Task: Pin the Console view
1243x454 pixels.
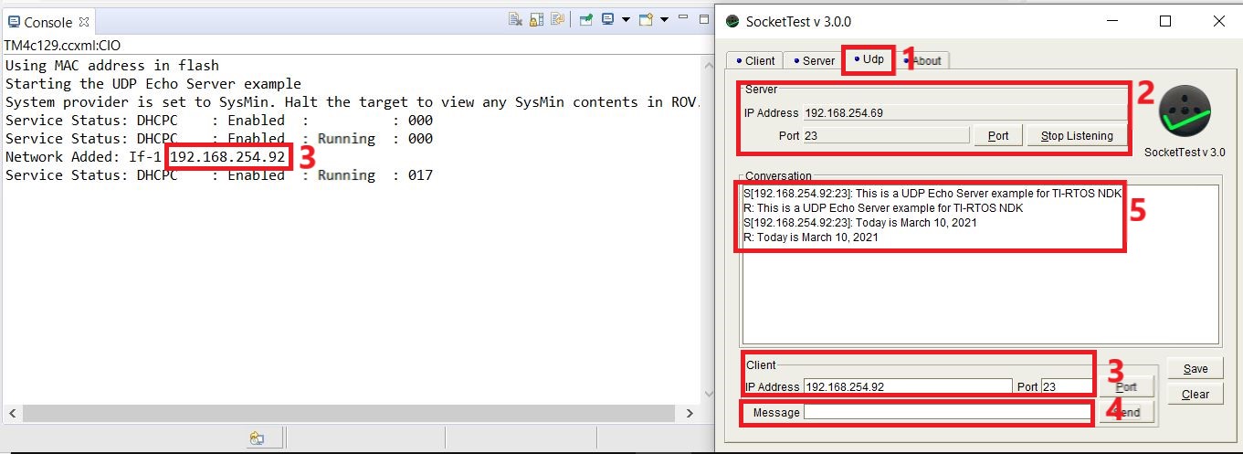Action: click(x=586, y=19)
